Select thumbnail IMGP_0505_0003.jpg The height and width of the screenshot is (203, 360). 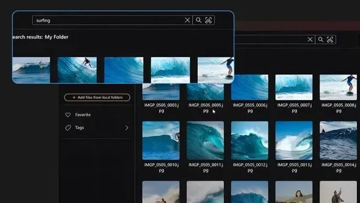[161, 91]
